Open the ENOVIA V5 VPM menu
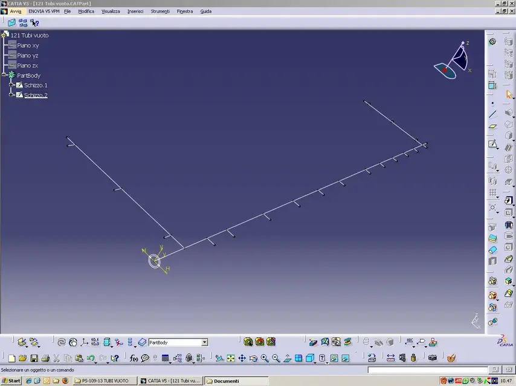The height and width of the screenshot is (386, 516). pyautogui.click(x=44, y=11)
